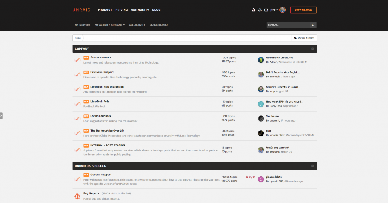Go to COMMUNITY section

(140, 10)
